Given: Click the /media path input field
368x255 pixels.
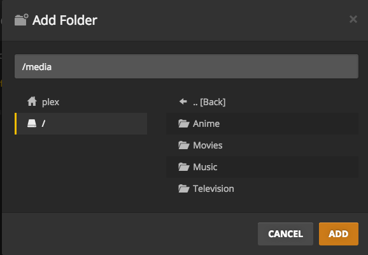Looking at the screenshot, I should pos(187,66).
